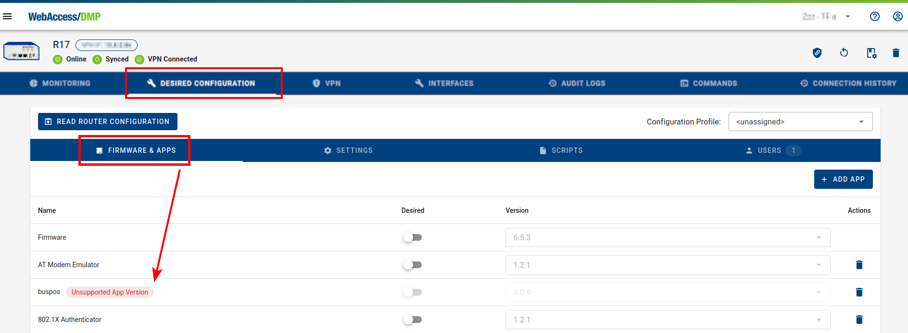Screen dimensions: 908x333
Task: Open the user account profile icon
Action: tap(897, 16)
